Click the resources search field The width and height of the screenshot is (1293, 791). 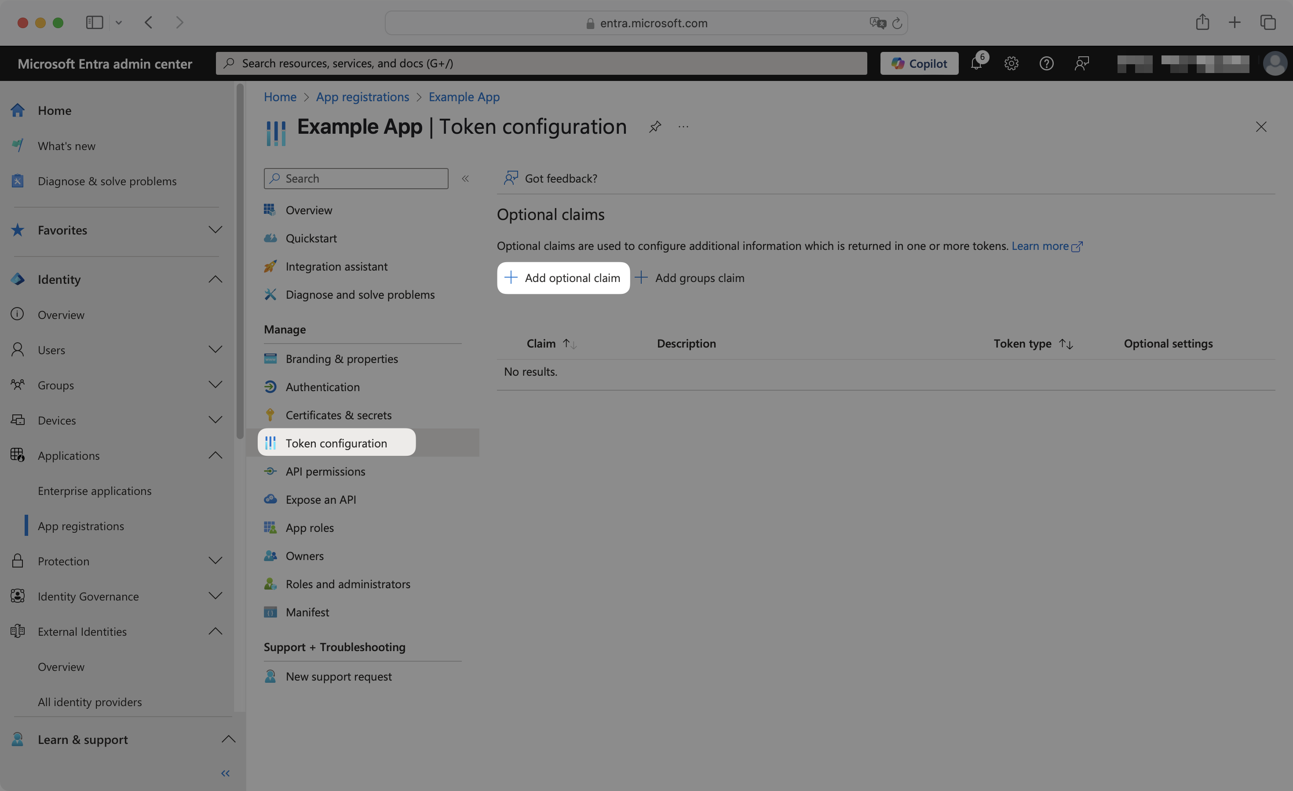(541, 63)
